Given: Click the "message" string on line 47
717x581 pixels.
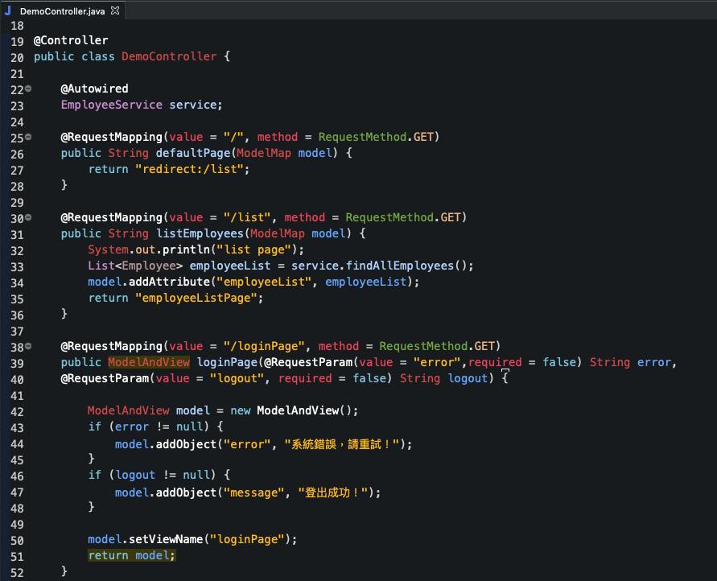Looking at the screenshot, I should (x=253, y=492).
